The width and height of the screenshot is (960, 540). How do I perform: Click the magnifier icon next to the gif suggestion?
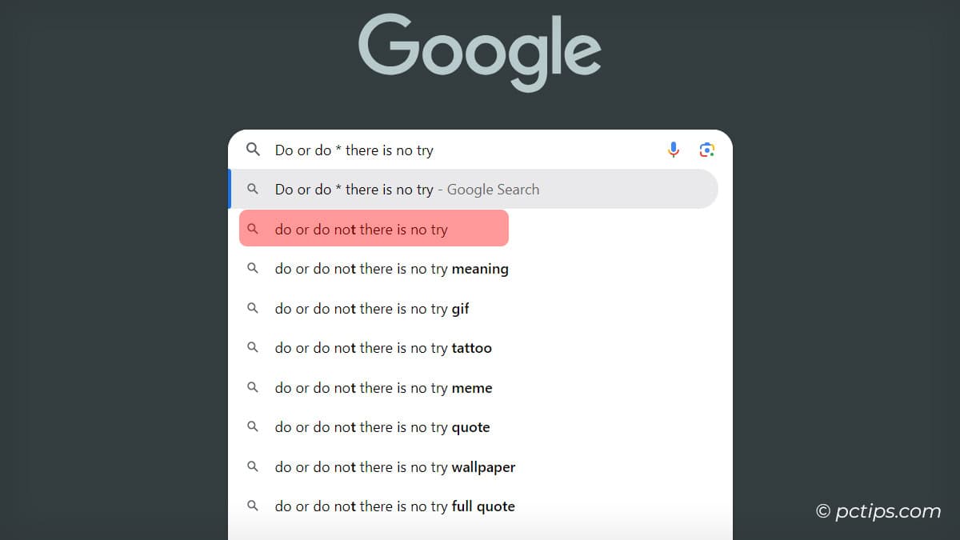254,308
